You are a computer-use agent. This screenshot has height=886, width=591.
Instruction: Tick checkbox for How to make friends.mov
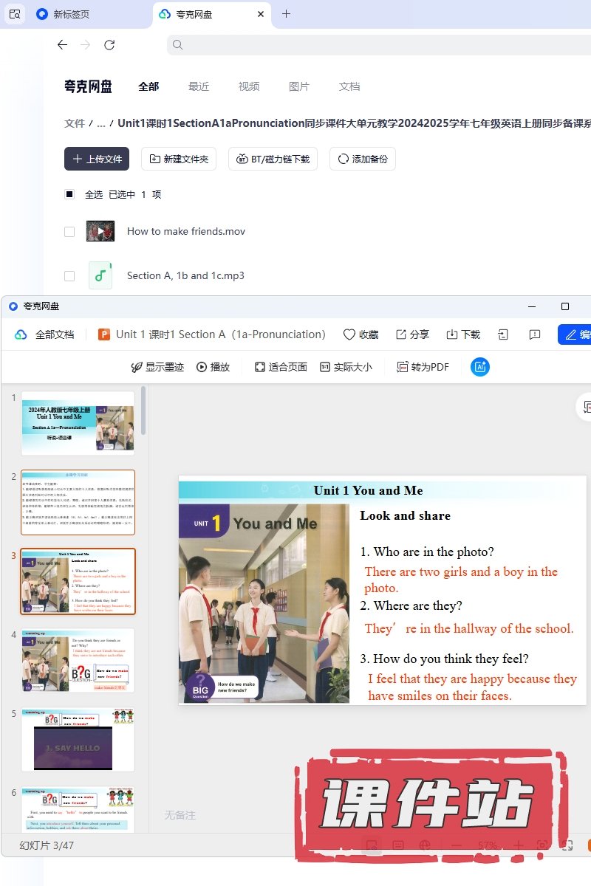coord(69,232)
